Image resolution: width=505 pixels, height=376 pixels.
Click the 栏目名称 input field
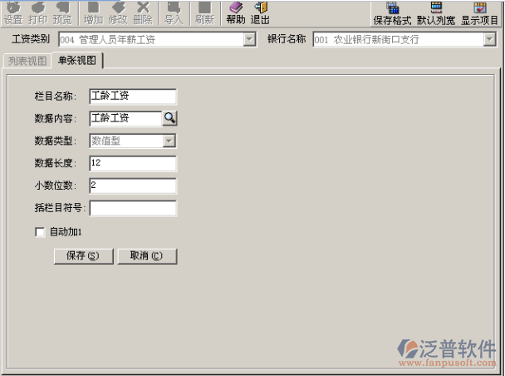pyautogui.click(x=133, y=96)
